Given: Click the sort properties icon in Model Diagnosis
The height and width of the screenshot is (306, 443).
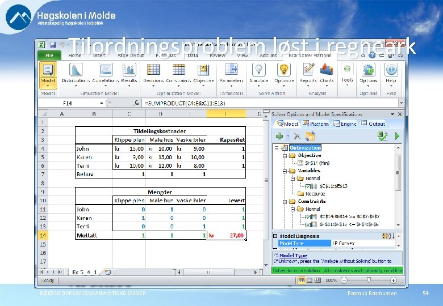Looking at the screenshot, I should coord(388,236).
